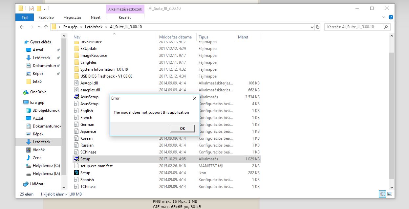Select the Japanese configuration file icon
Screen dimensions: 409x209
(76, 131)
